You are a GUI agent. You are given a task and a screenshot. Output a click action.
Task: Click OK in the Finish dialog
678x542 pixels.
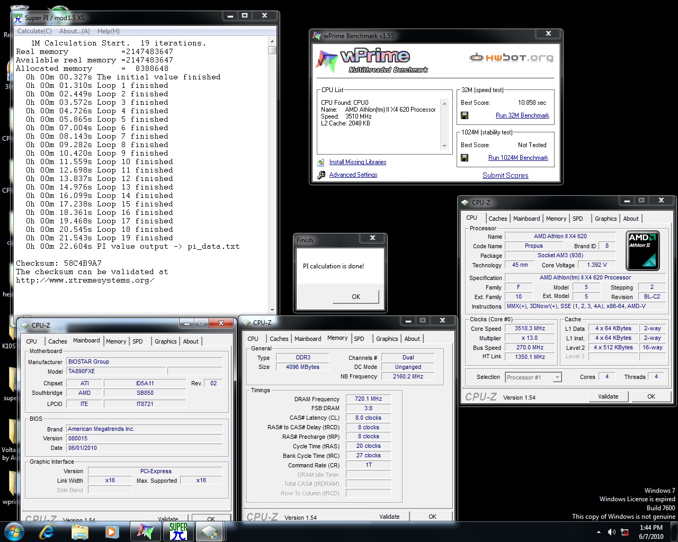(x=356, y=296)
